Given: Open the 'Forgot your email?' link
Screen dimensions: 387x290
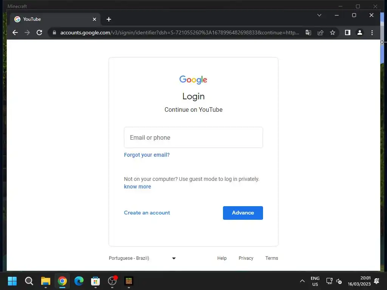Looking at the screenshot, I should click(x=147, y=155).
